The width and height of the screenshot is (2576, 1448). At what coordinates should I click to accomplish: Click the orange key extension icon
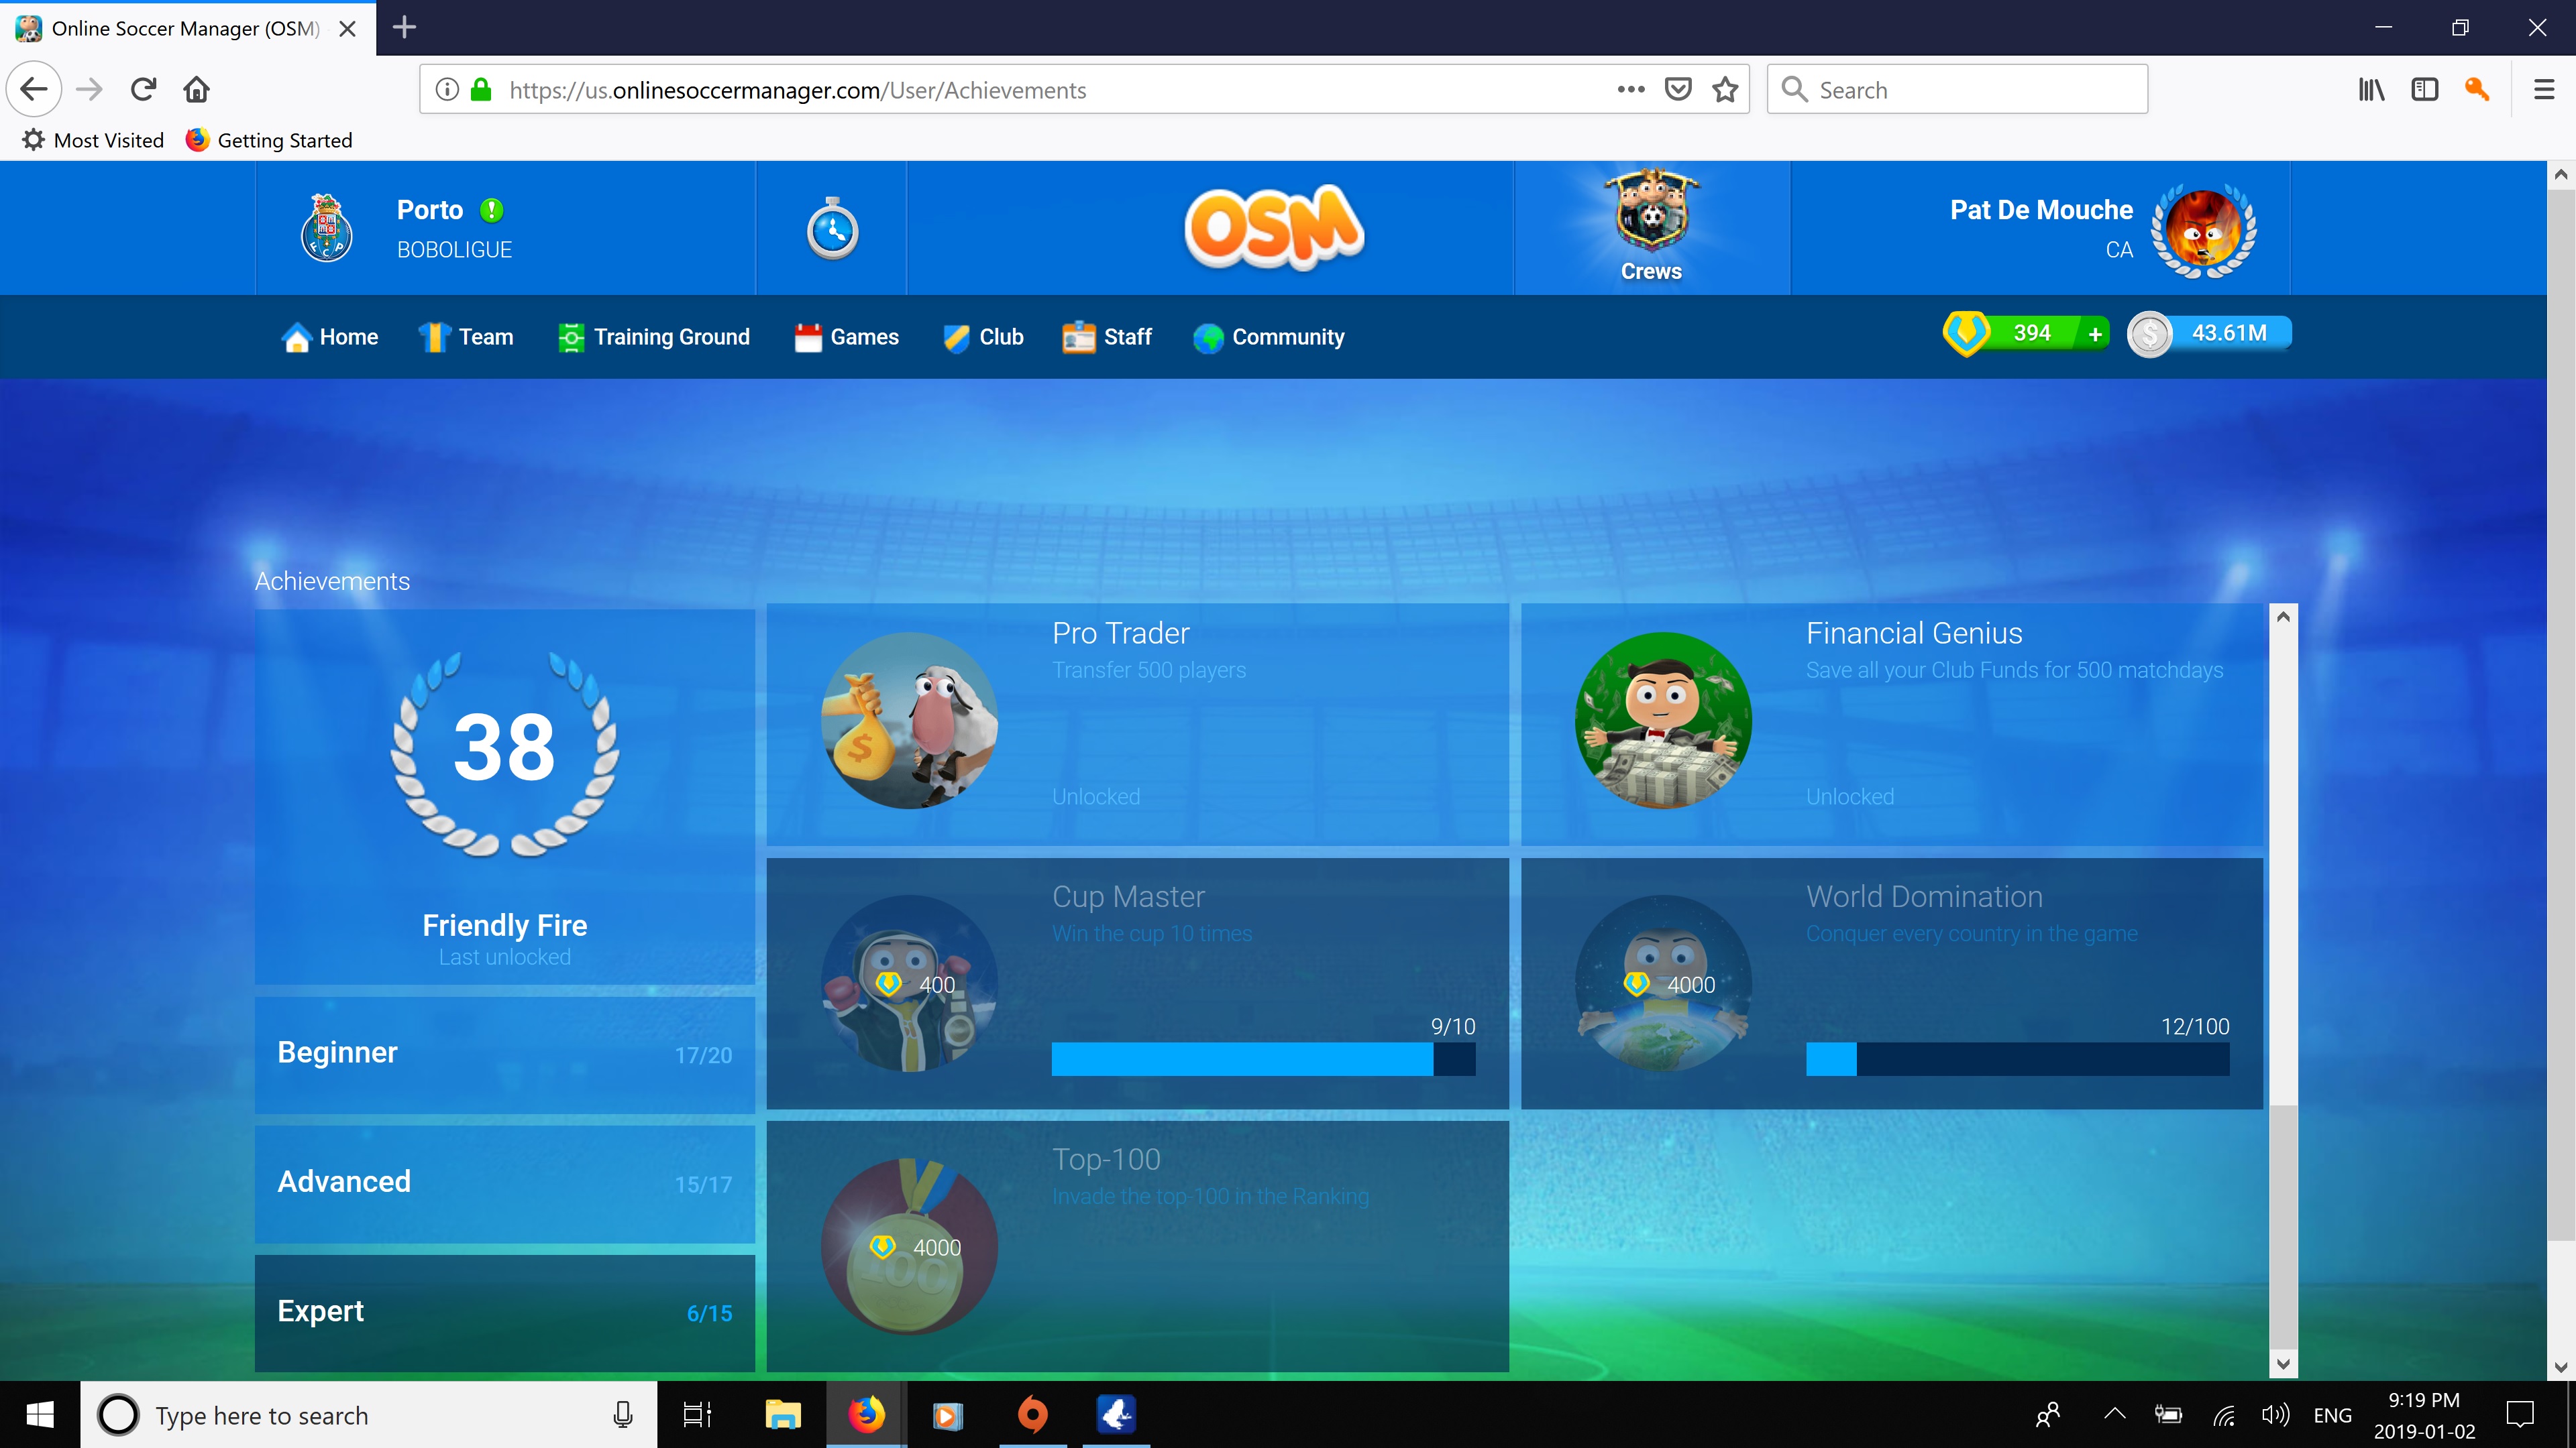pos(2477,90)
